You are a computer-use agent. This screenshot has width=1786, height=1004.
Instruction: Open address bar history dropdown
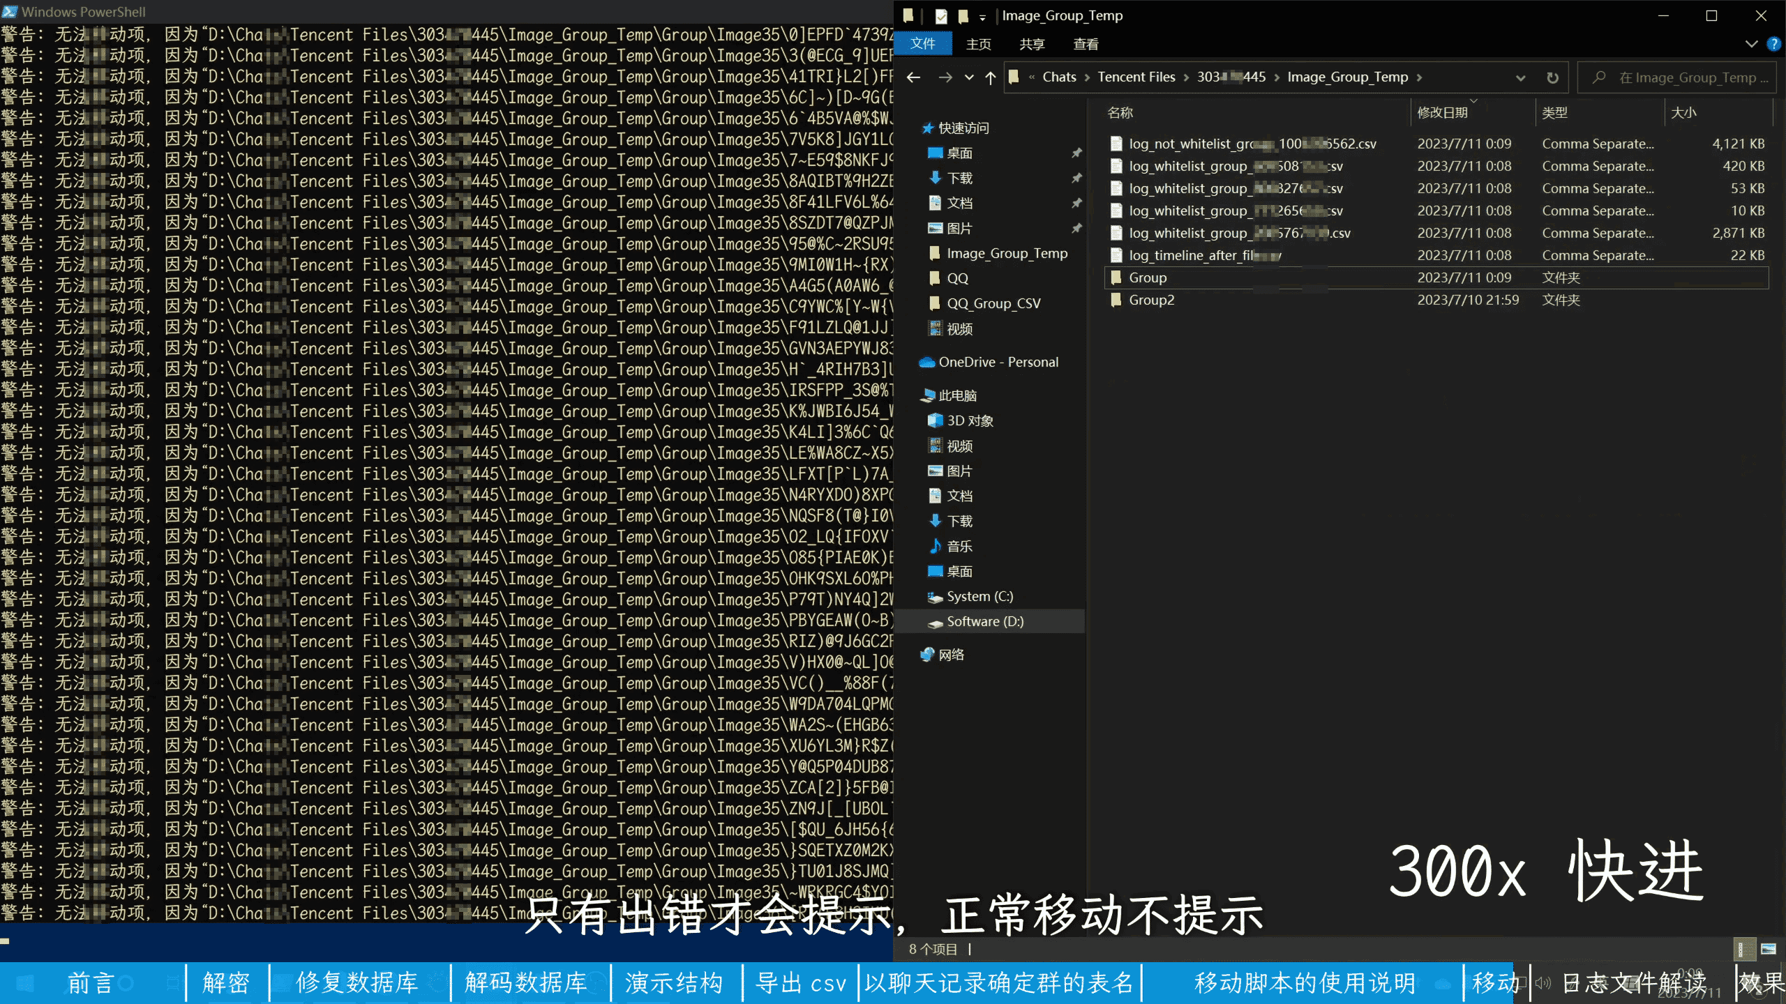[1520, 77]
